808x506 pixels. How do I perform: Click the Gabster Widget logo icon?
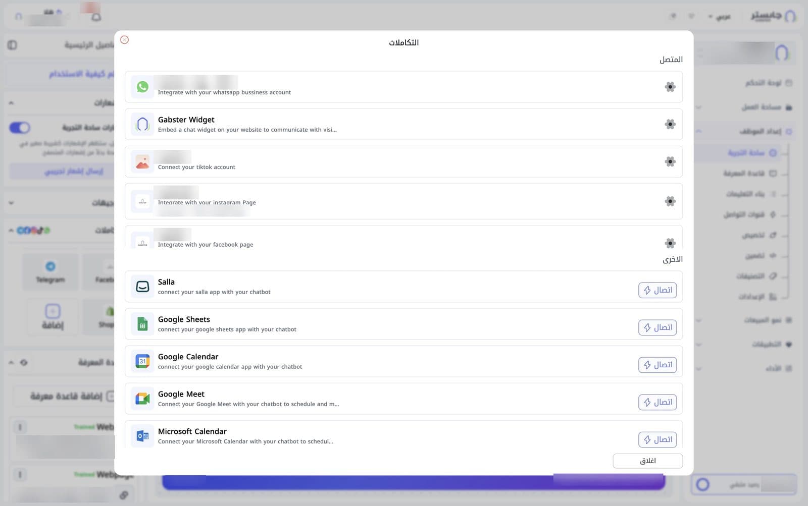pos(142,124)
